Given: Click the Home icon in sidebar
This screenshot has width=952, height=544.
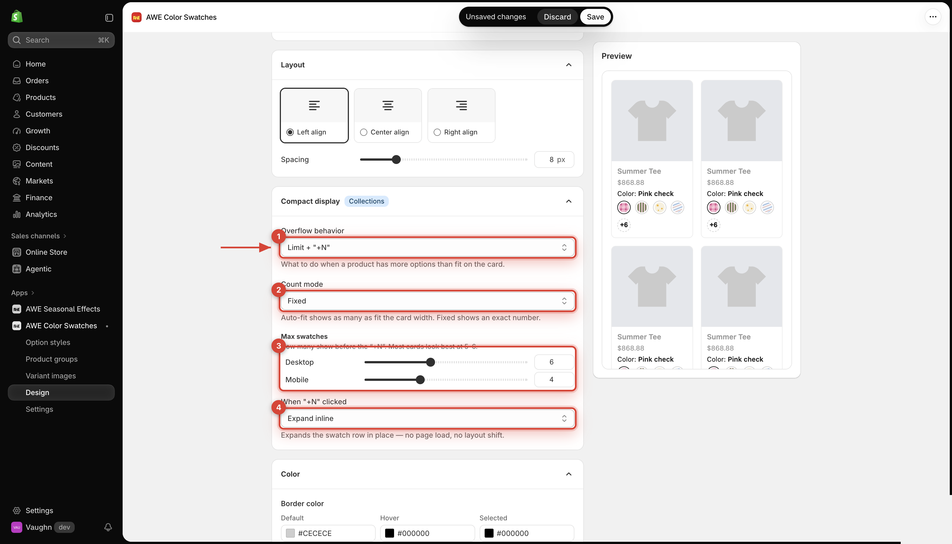Looking at the screenshot, I should point(16,64).
